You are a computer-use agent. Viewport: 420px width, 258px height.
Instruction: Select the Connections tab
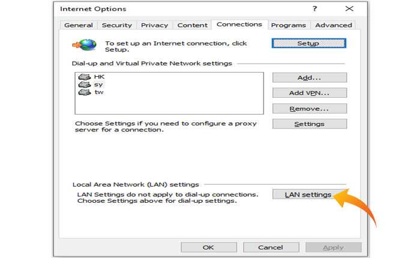(239, 25)
